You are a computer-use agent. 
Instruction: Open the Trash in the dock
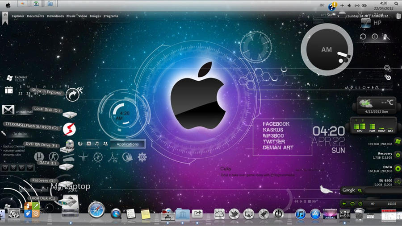point(359,214)
